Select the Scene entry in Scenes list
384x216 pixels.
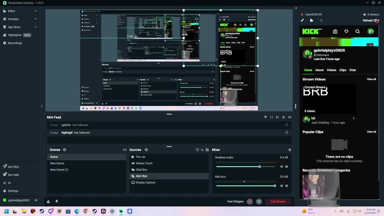pos(86,157)
